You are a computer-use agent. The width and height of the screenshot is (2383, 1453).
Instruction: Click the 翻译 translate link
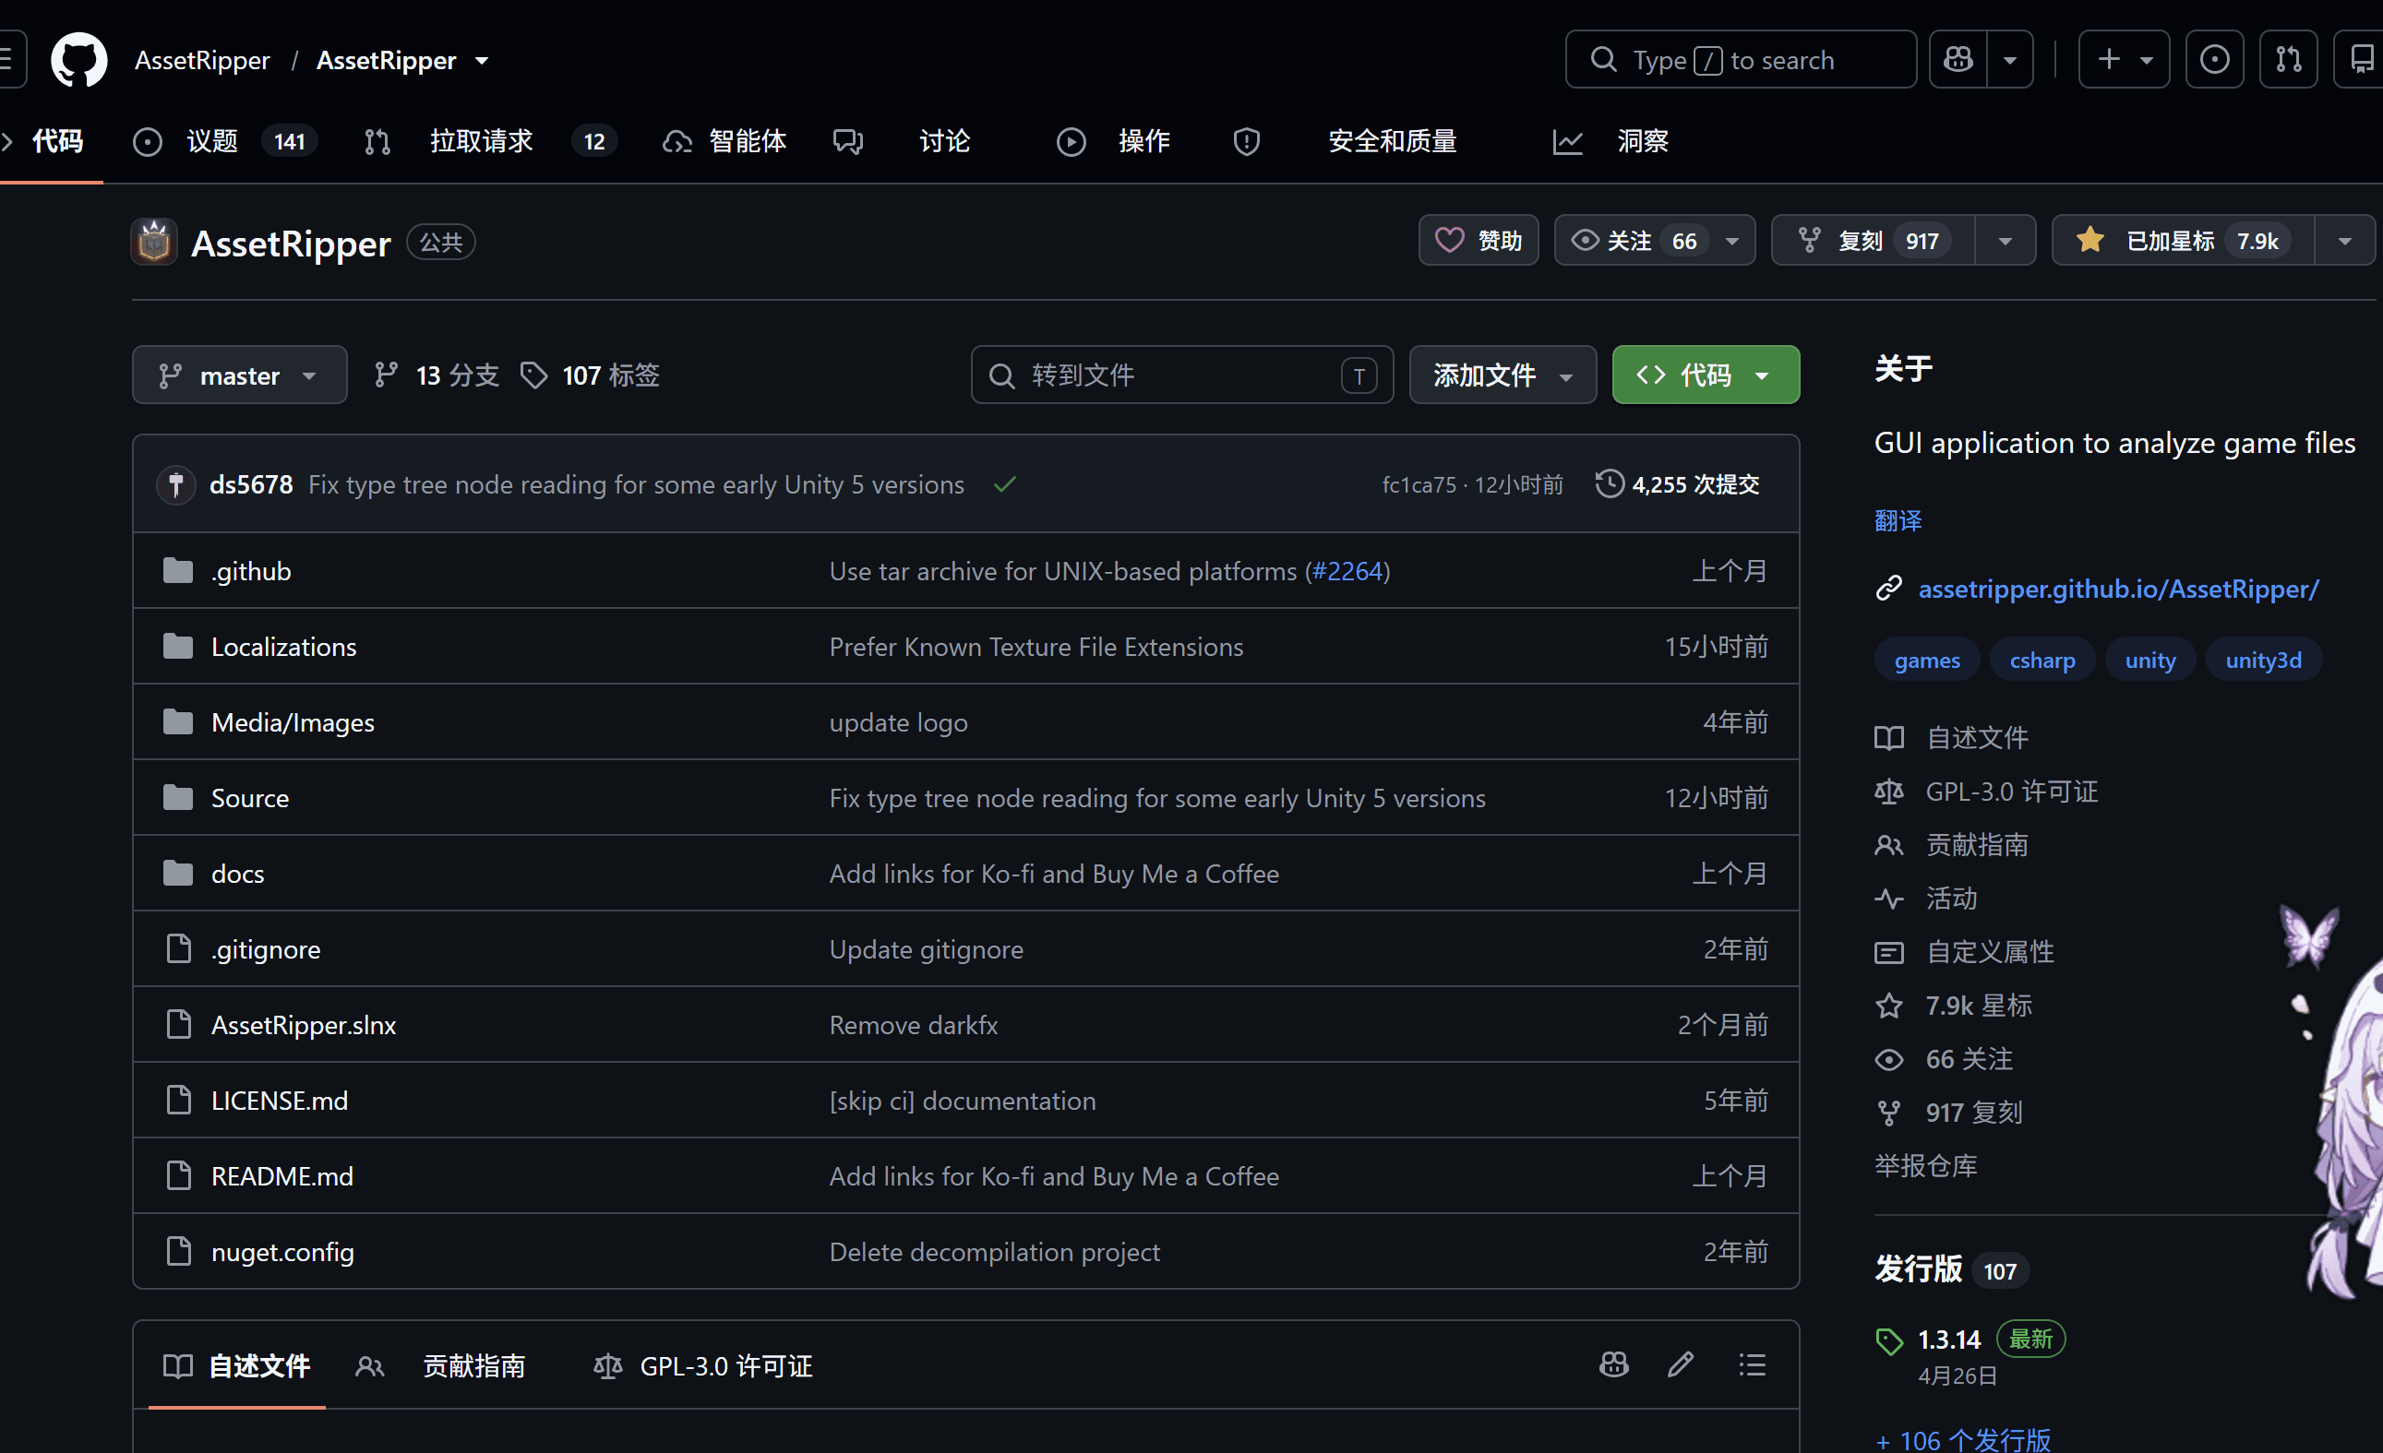pos(1898,520)
